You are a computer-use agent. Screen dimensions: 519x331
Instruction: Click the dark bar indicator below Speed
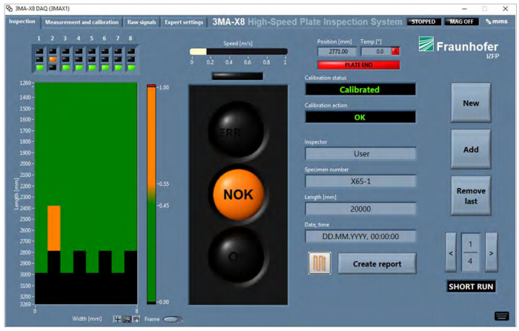coord(237,76)
